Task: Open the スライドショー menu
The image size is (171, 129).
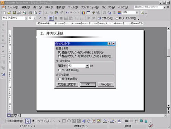Action: 90,7
